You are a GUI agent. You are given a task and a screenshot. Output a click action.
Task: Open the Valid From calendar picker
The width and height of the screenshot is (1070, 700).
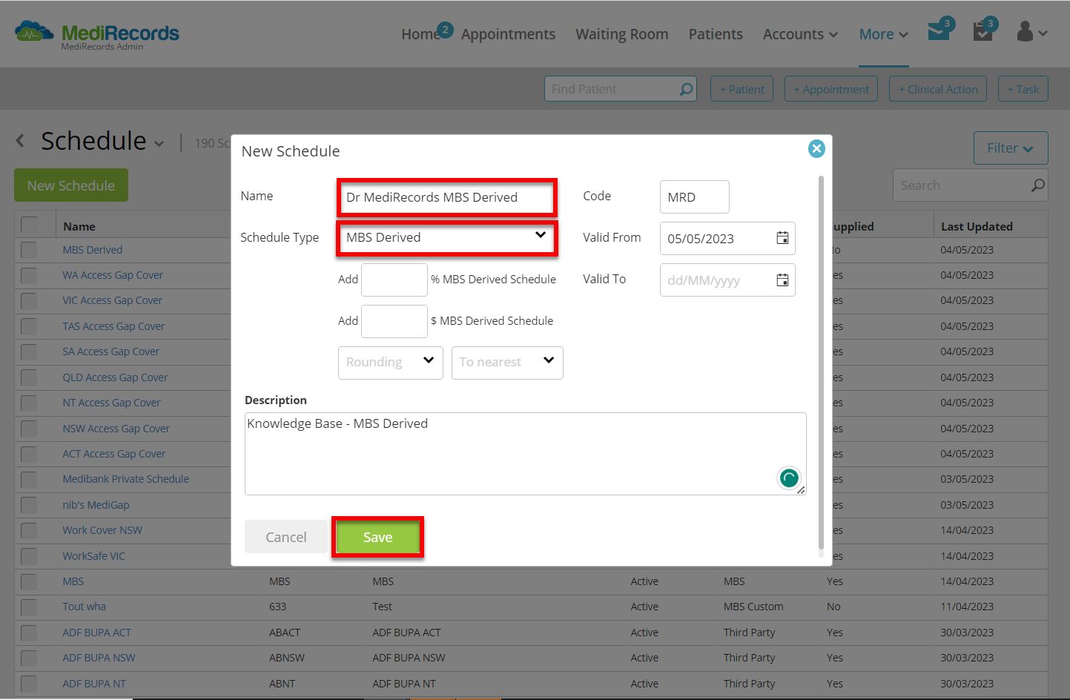point(782,238)
